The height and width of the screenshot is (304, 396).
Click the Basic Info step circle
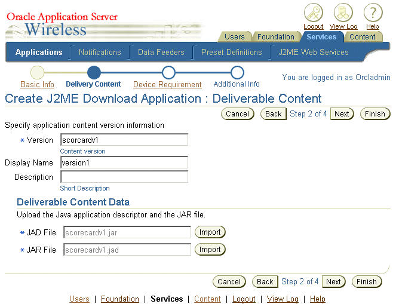37,72
